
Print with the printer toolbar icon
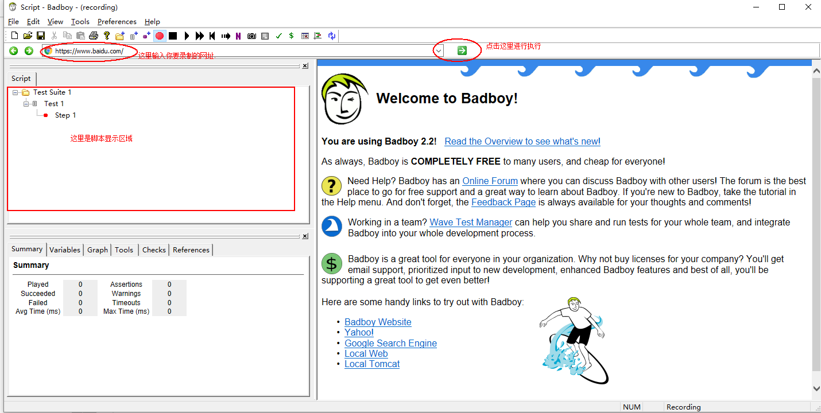[x=94, y=36]
